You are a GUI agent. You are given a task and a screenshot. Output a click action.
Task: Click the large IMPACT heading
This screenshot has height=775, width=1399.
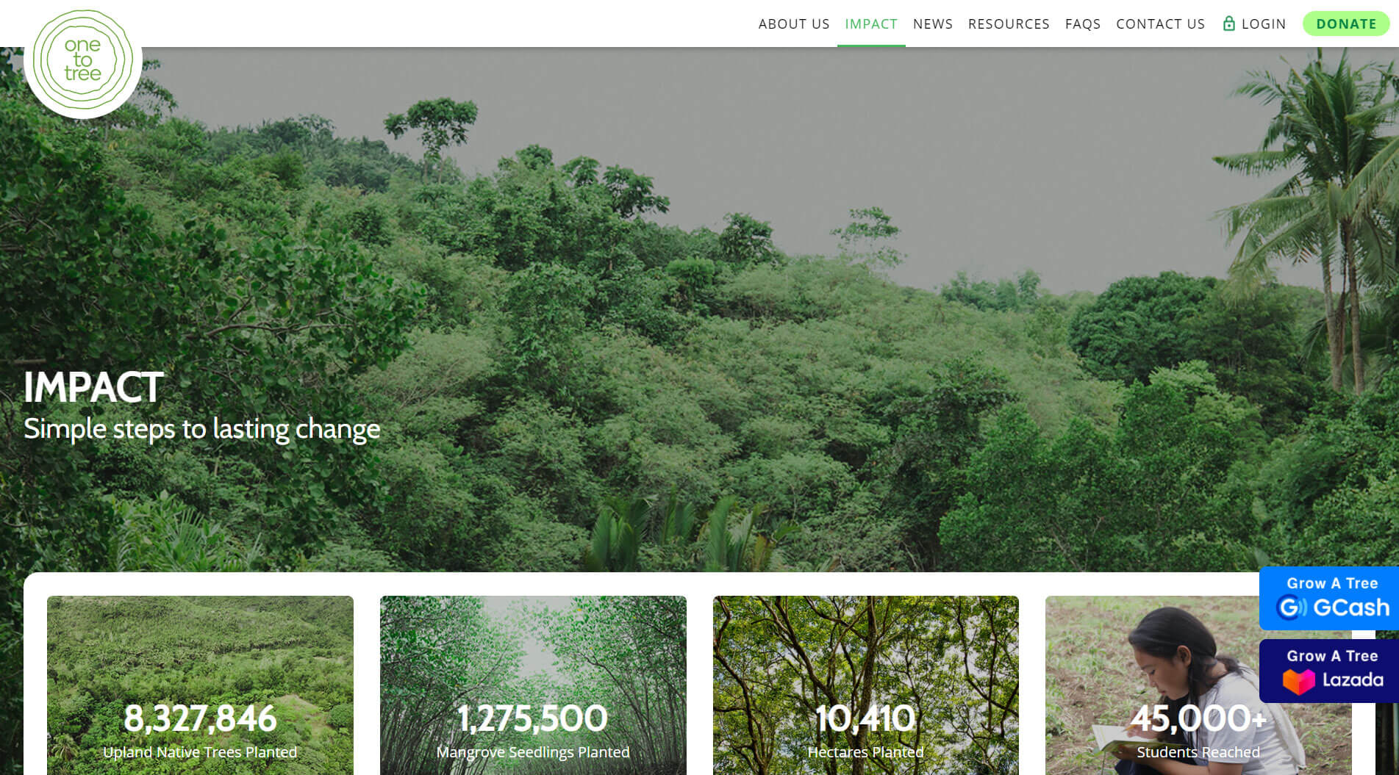[93, 387]
